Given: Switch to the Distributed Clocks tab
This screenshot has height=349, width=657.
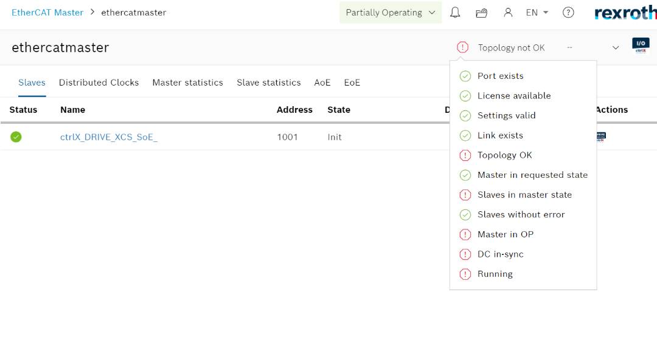Looking at the screenshot, I should click(x=99, y=83).
